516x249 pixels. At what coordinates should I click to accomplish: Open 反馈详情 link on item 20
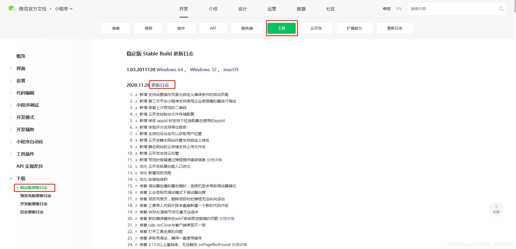click(x=227, y=219)
